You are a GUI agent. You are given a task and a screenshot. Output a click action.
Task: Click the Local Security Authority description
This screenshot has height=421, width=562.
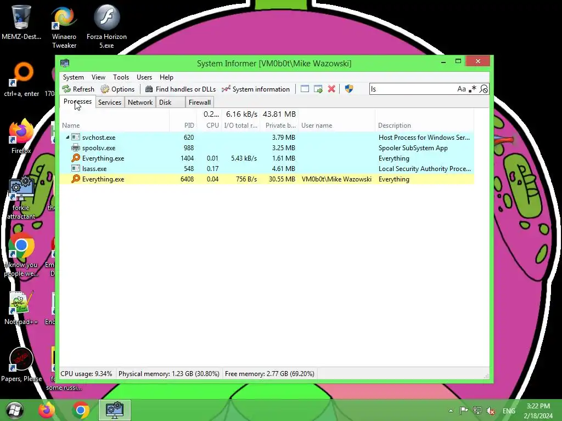click(425, 169)
